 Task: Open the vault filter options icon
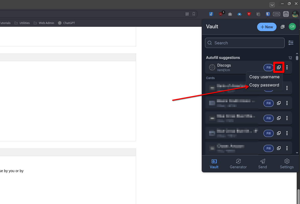tap(291, 43)
